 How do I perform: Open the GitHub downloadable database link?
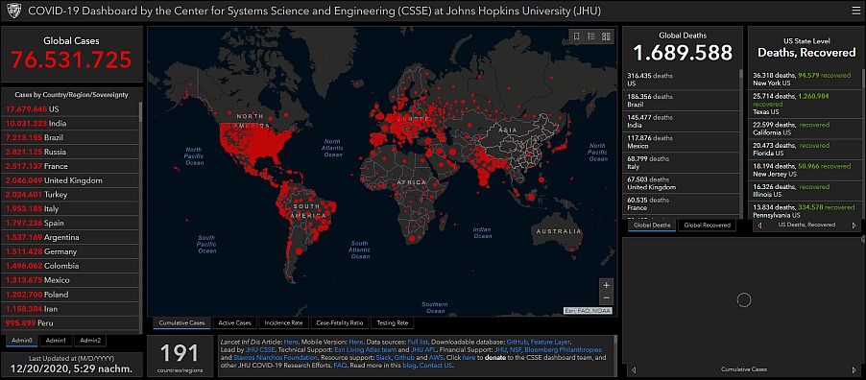[517, 343]
